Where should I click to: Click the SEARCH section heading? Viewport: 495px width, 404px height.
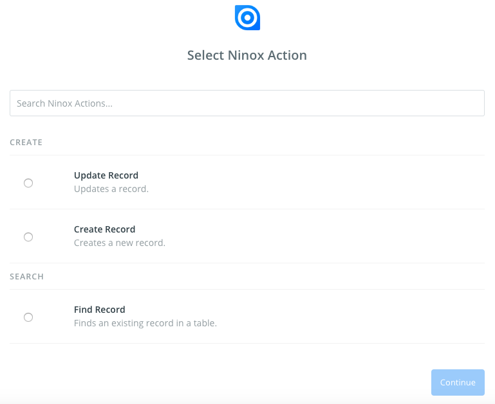pos(27,276)
